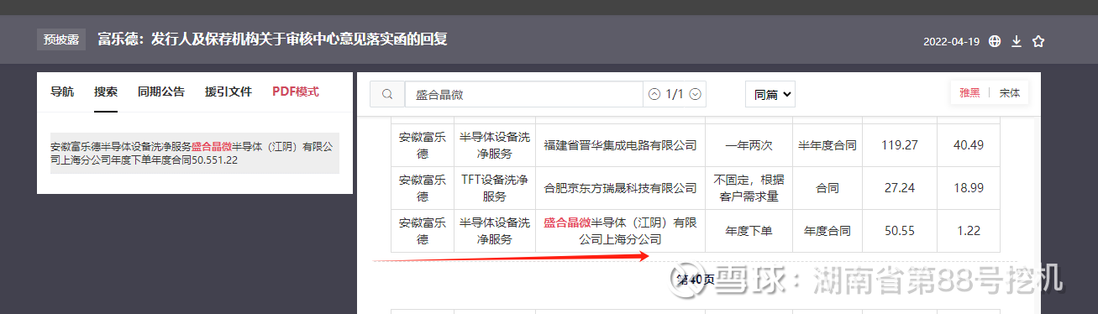Viewport: 1098px width, 314px height.
Task: Go to next search match arrow
Action: [696, 95]
